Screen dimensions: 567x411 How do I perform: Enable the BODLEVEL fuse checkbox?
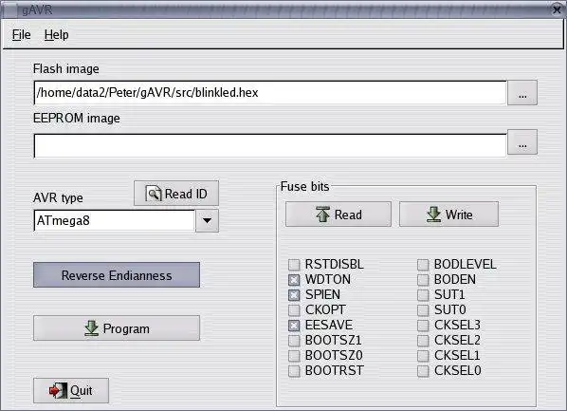[423, 264]
